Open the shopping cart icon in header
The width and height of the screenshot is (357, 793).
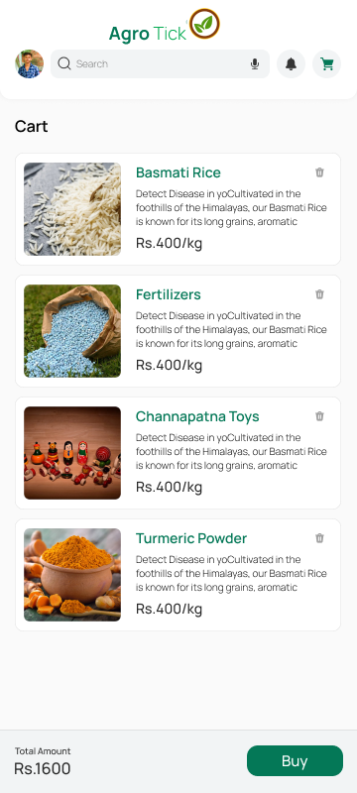[x=326, y=64]
